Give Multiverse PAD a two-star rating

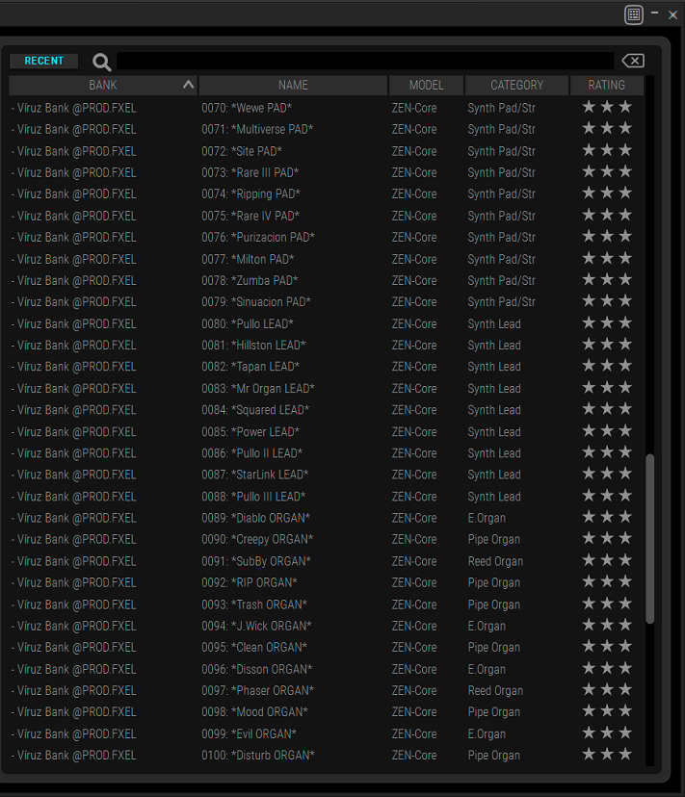(607, 128)
